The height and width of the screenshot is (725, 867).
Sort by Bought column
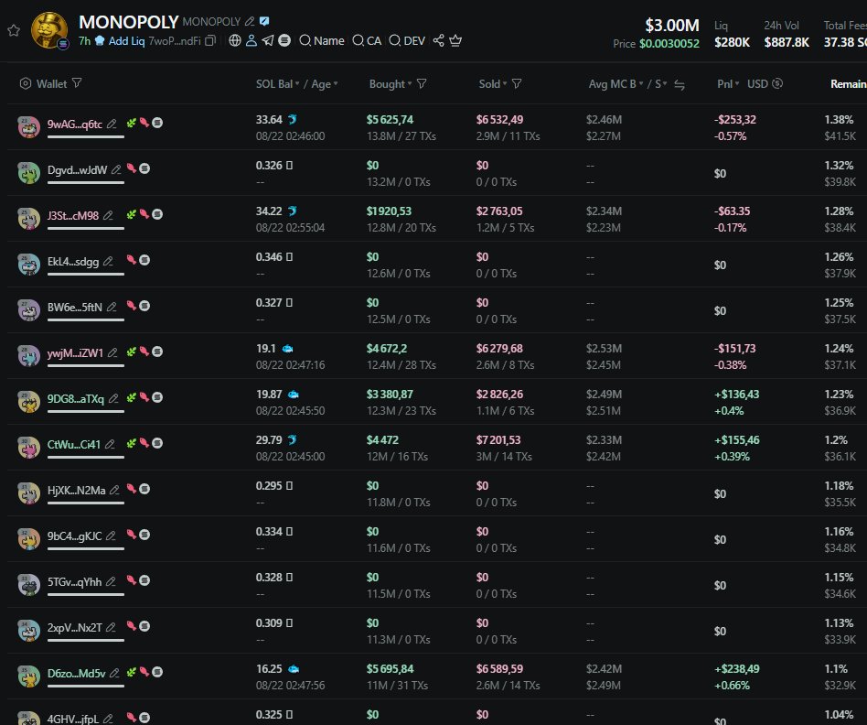[391, 84]
